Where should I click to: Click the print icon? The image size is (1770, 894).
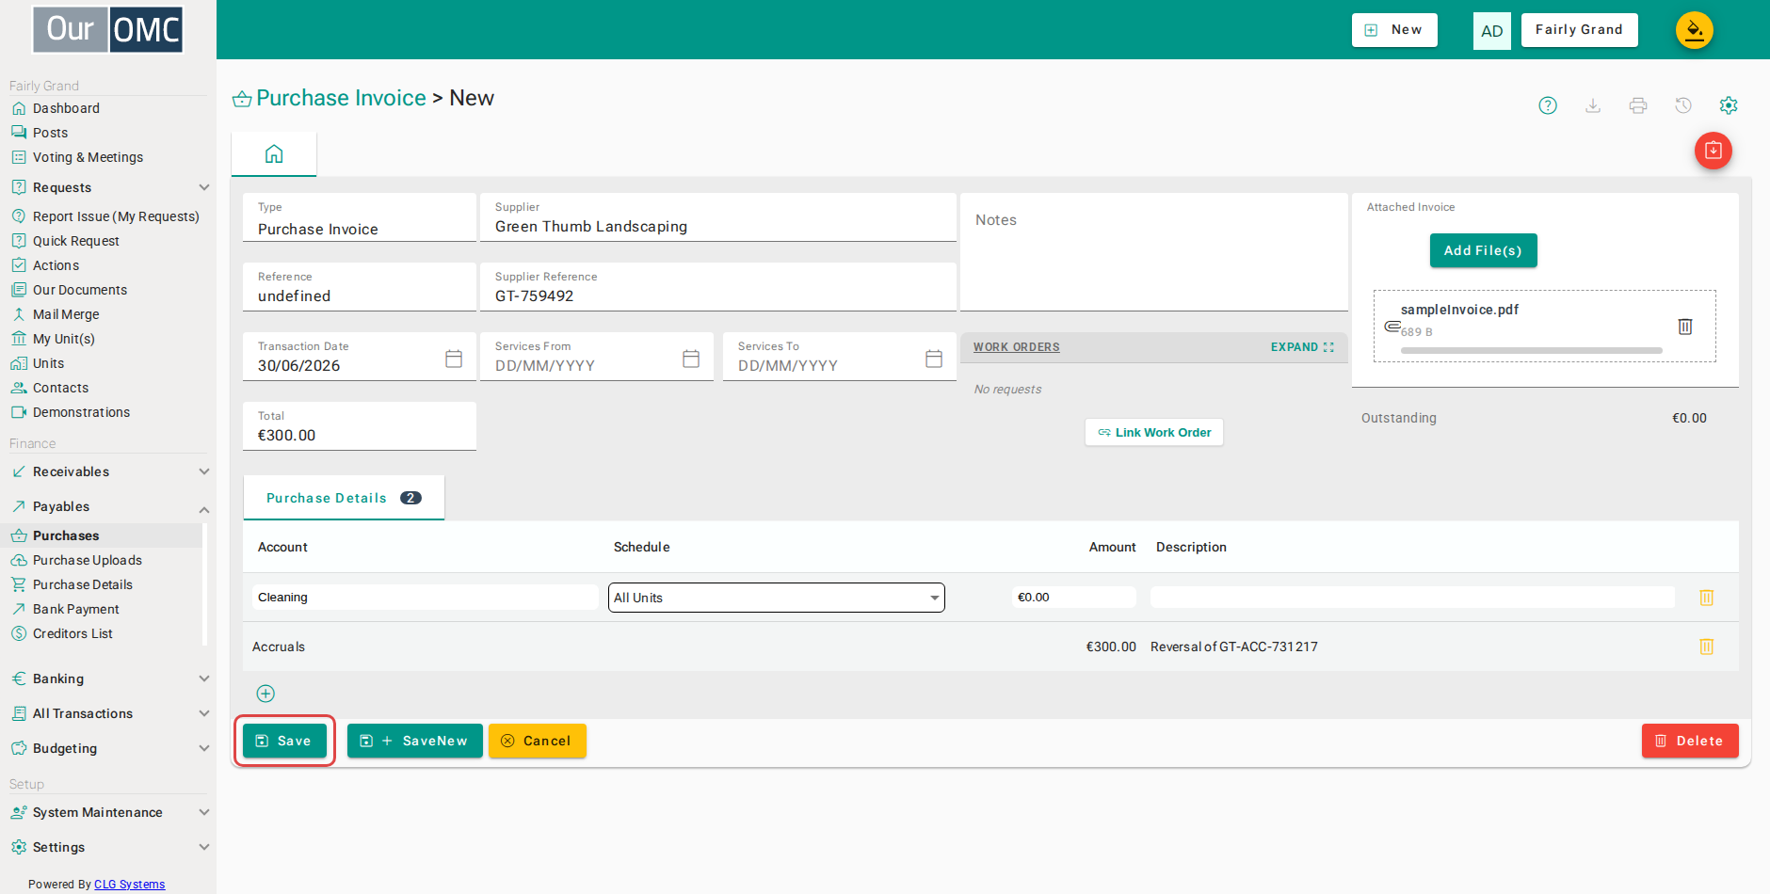(1638, 105)
